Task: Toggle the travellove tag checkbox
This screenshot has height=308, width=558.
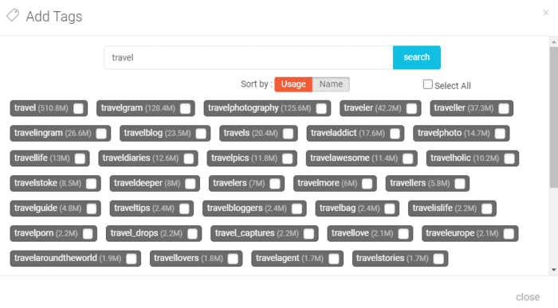Action: [403, 234]
